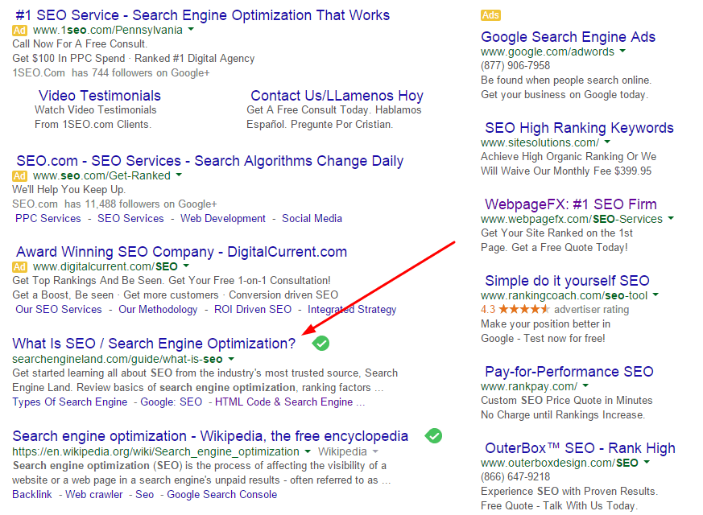Click the green checkmark beside the searchengineland result

tap(320, 344)
